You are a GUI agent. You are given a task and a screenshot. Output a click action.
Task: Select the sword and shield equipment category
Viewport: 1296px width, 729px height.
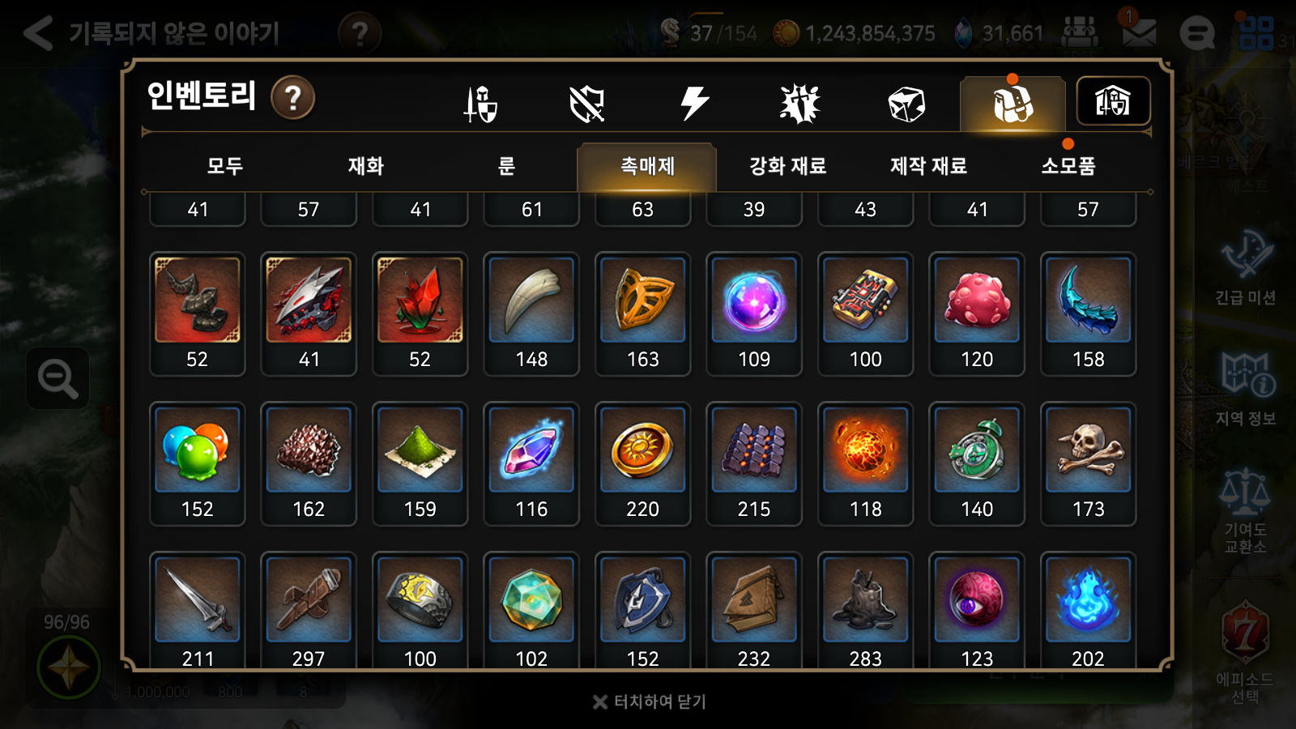(x=480, y=104)
